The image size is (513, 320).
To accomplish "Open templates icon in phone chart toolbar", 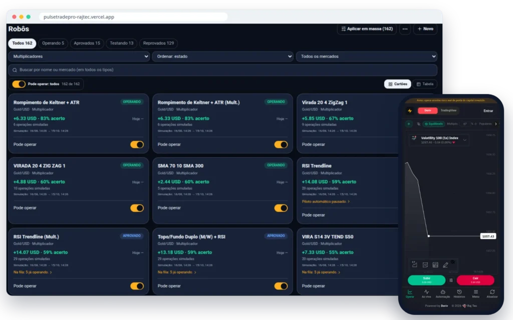I will pos(435,265).
